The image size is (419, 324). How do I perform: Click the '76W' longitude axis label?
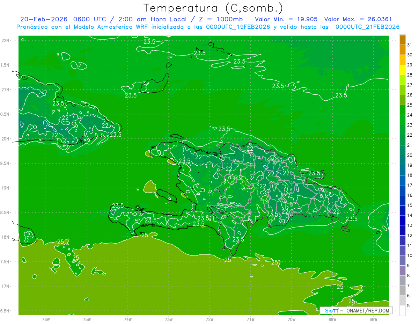(x=46, y=319)
